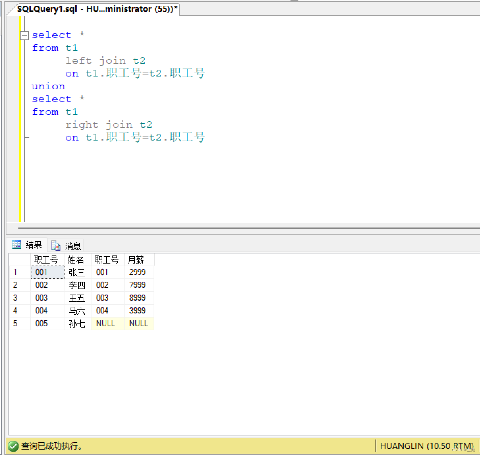Click the union keyword in the editor
480x455 pixels.
48,87
